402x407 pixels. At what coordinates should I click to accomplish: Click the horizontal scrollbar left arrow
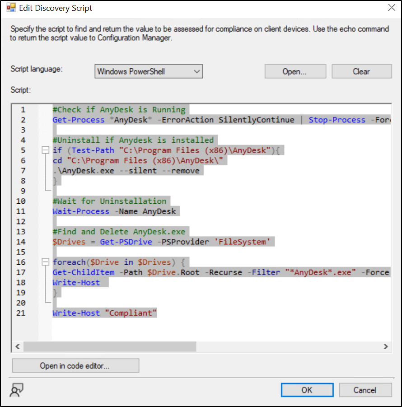pos(18,346)
